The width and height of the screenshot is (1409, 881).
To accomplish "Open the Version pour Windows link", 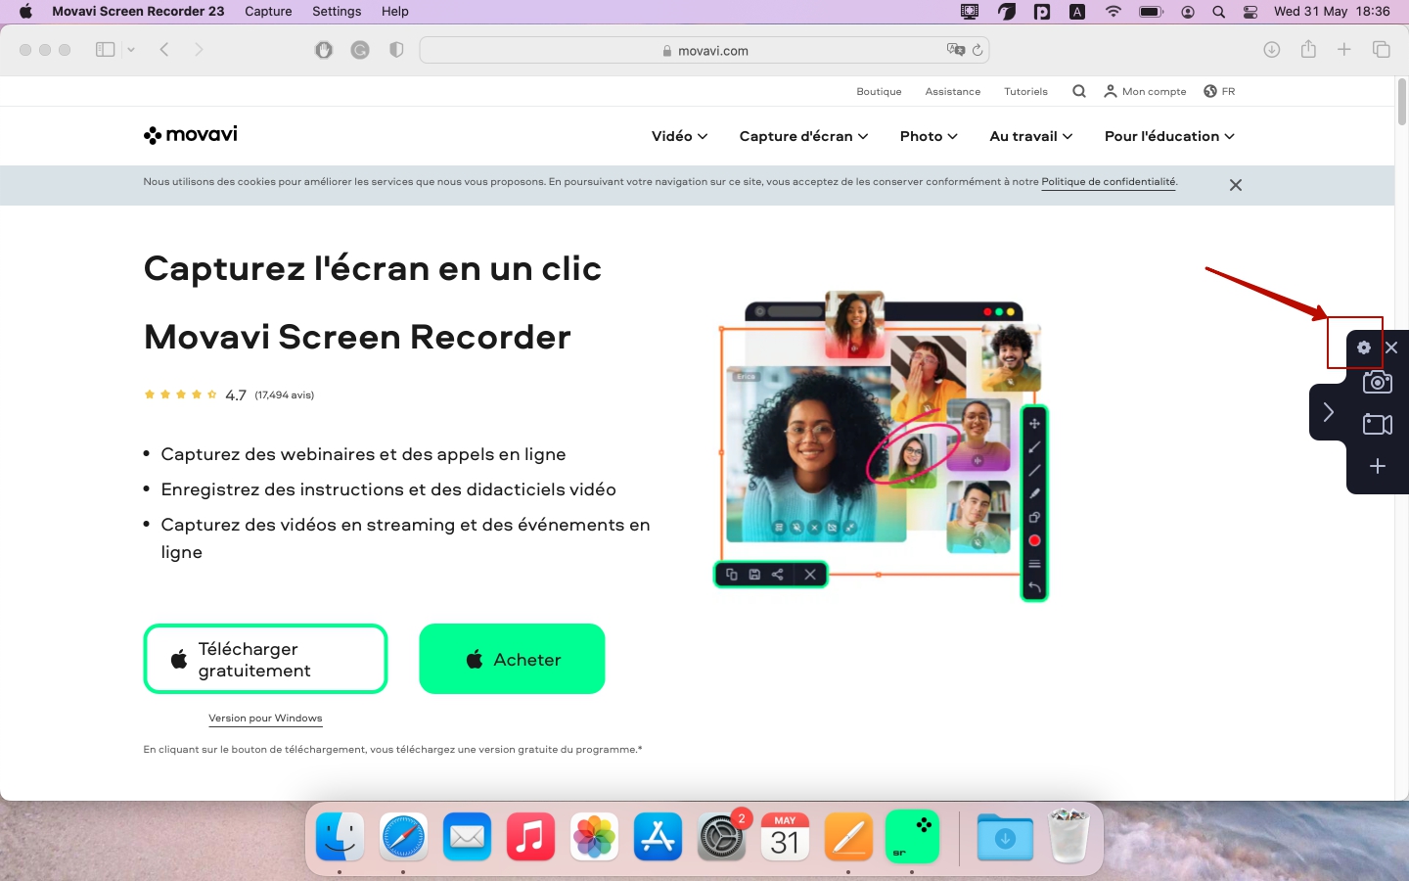I will click(x=265, y=719).
